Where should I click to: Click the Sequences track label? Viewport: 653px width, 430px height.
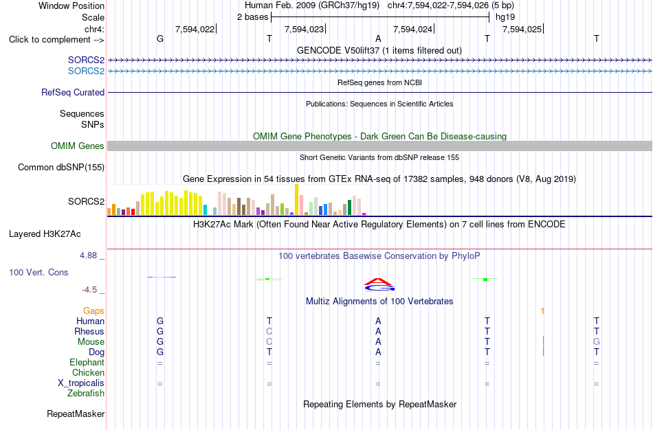82,113
